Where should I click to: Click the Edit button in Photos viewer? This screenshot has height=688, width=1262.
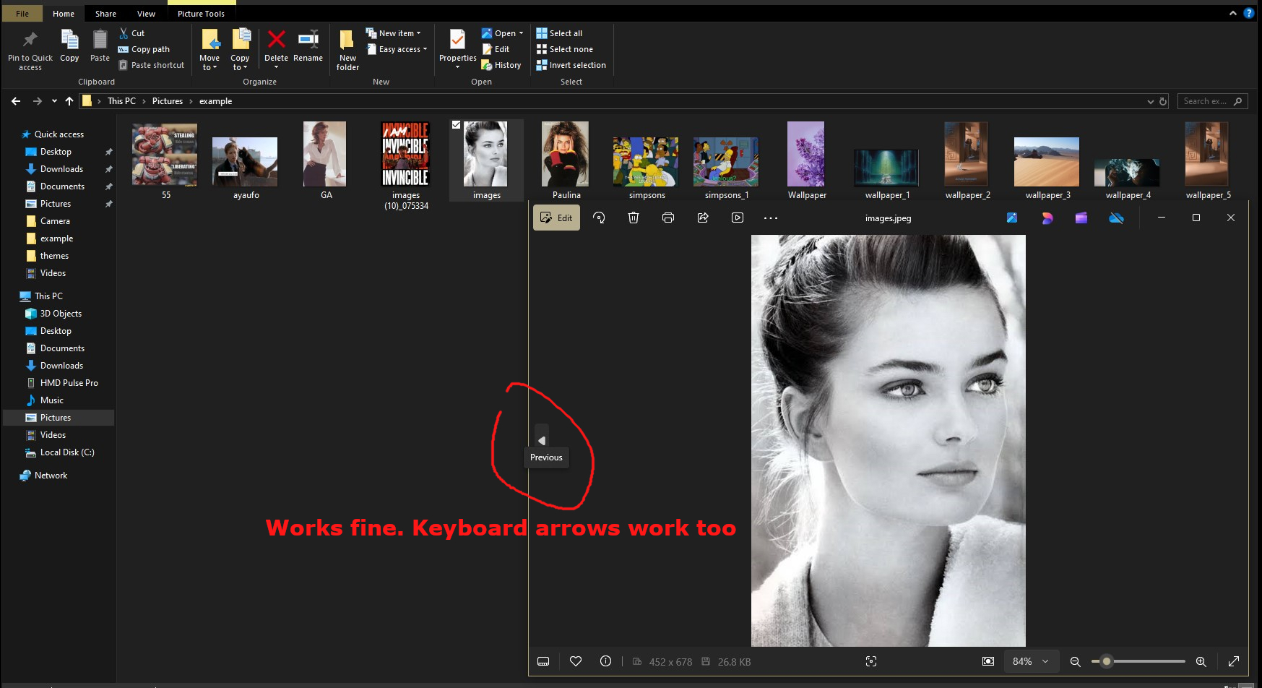tap(556, 218)
